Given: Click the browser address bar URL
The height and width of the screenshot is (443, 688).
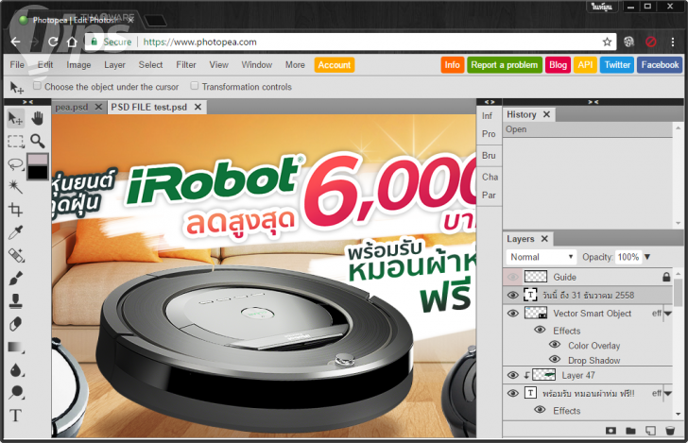Looking at the screenshot, I should click(x=199, y=43).
